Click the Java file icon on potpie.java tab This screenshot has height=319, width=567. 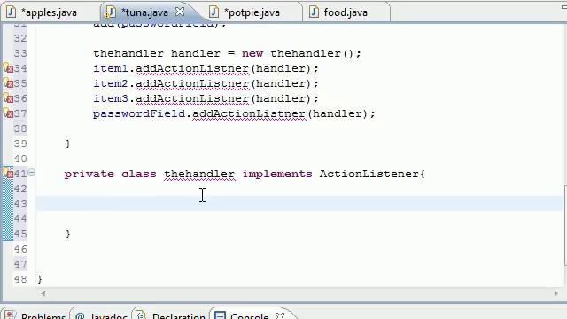pyautogui.click(x=214, y=12)
